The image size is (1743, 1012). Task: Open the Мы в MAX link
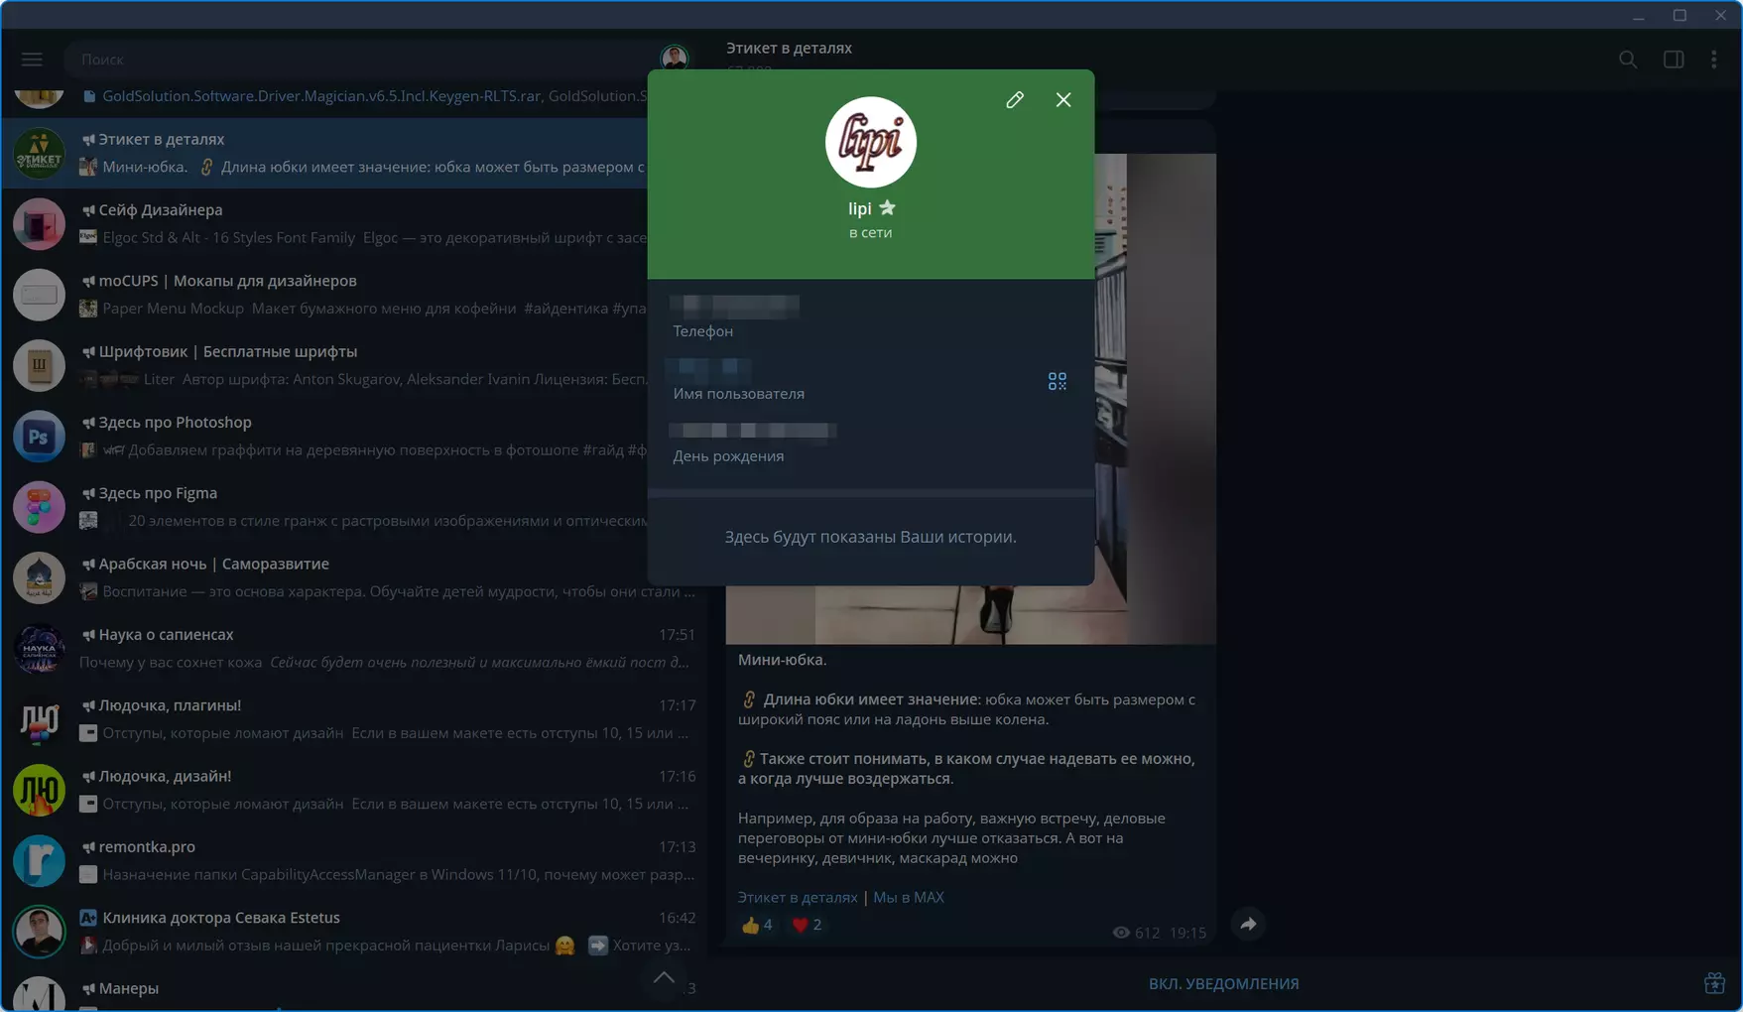click(909, 897)
